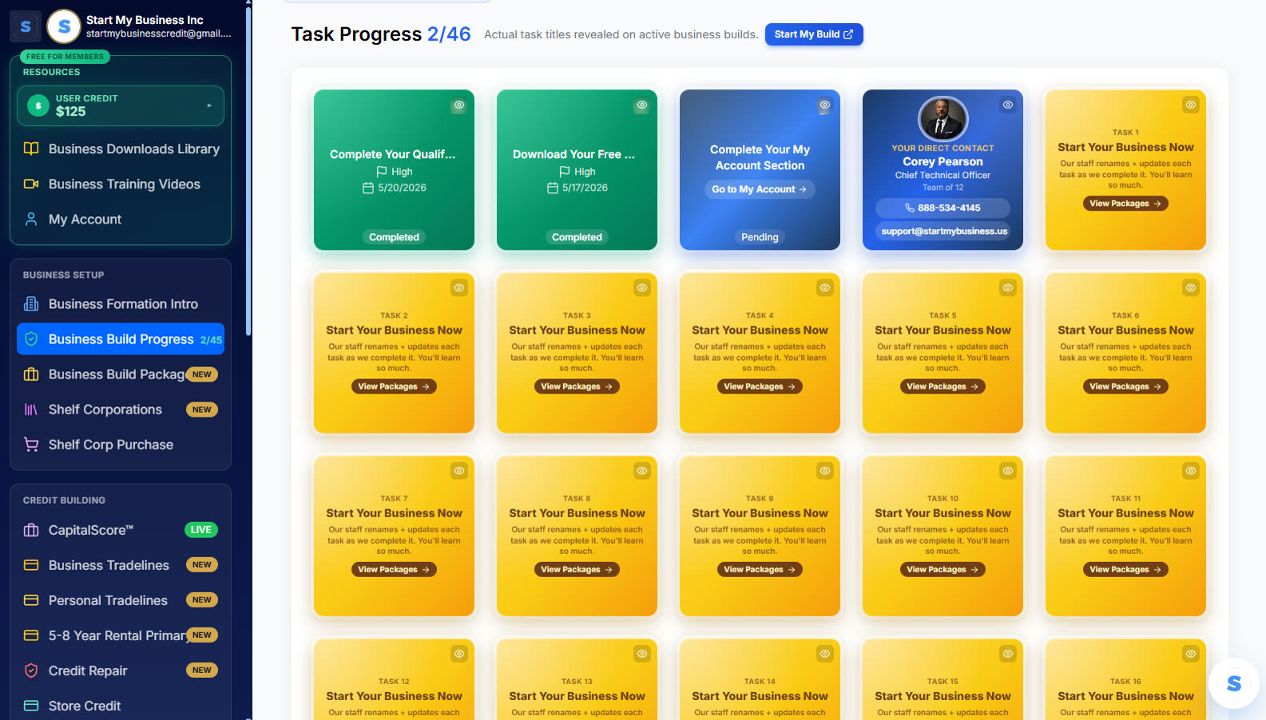Click Go to My Account button
Image resolution: width=1266 pixels, height=720 pixels.
(x=760, y=189)
